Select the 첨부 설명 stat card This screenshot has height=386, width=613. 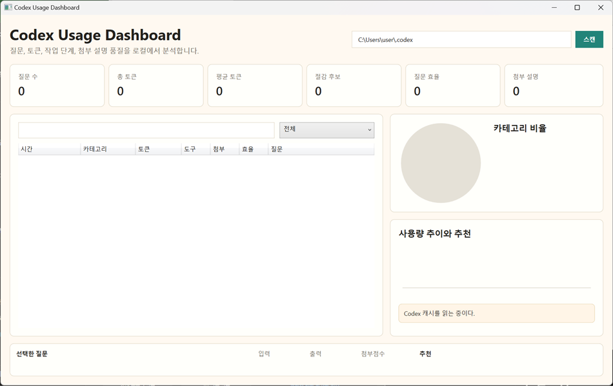point(554,86)
